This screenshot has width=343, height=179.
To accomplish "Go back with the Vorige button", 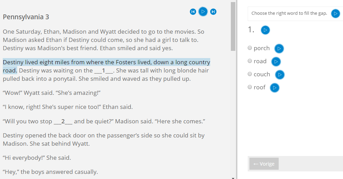I will [x=264, y=164].
